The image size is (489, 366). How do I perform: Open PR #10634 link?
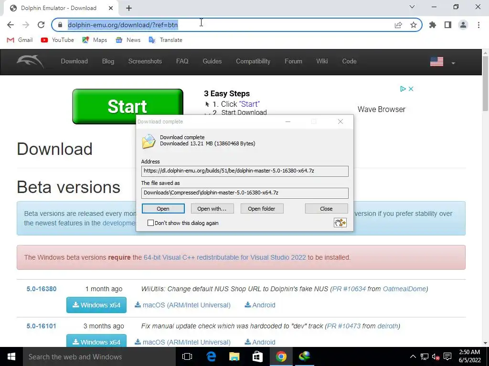point(349,289)
